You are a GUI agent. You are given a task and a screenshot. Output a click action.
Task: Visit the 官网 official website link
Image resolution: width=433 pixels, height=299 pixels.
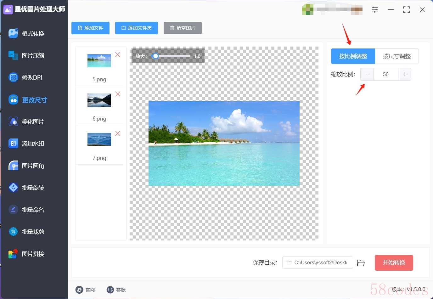[x=85, y=290]
